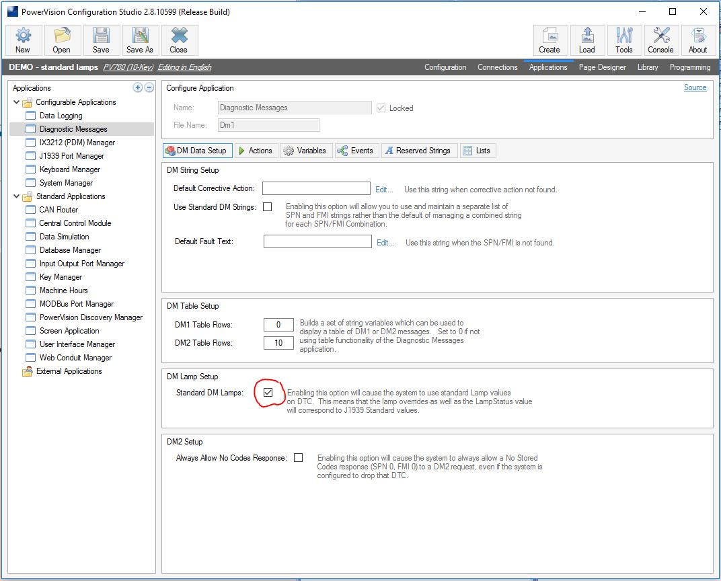Click the Editing in English language link
The width and height of the screenshot is (721, 581).
tap(184, 67)
